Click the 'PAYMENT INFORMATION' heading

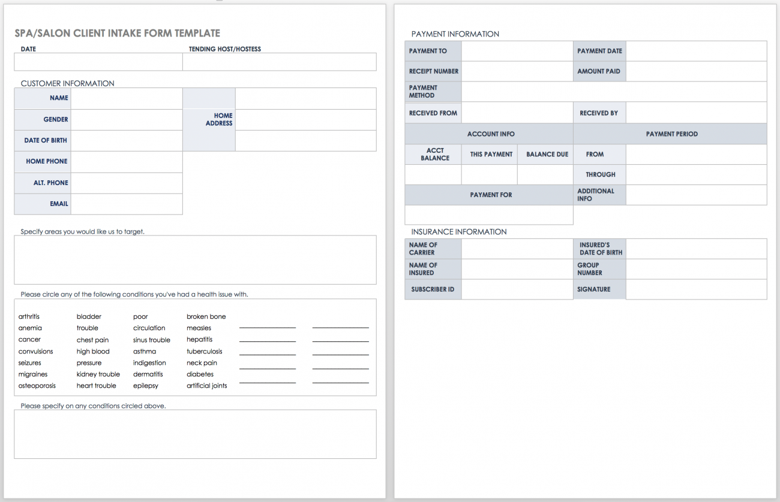[455, 34]
